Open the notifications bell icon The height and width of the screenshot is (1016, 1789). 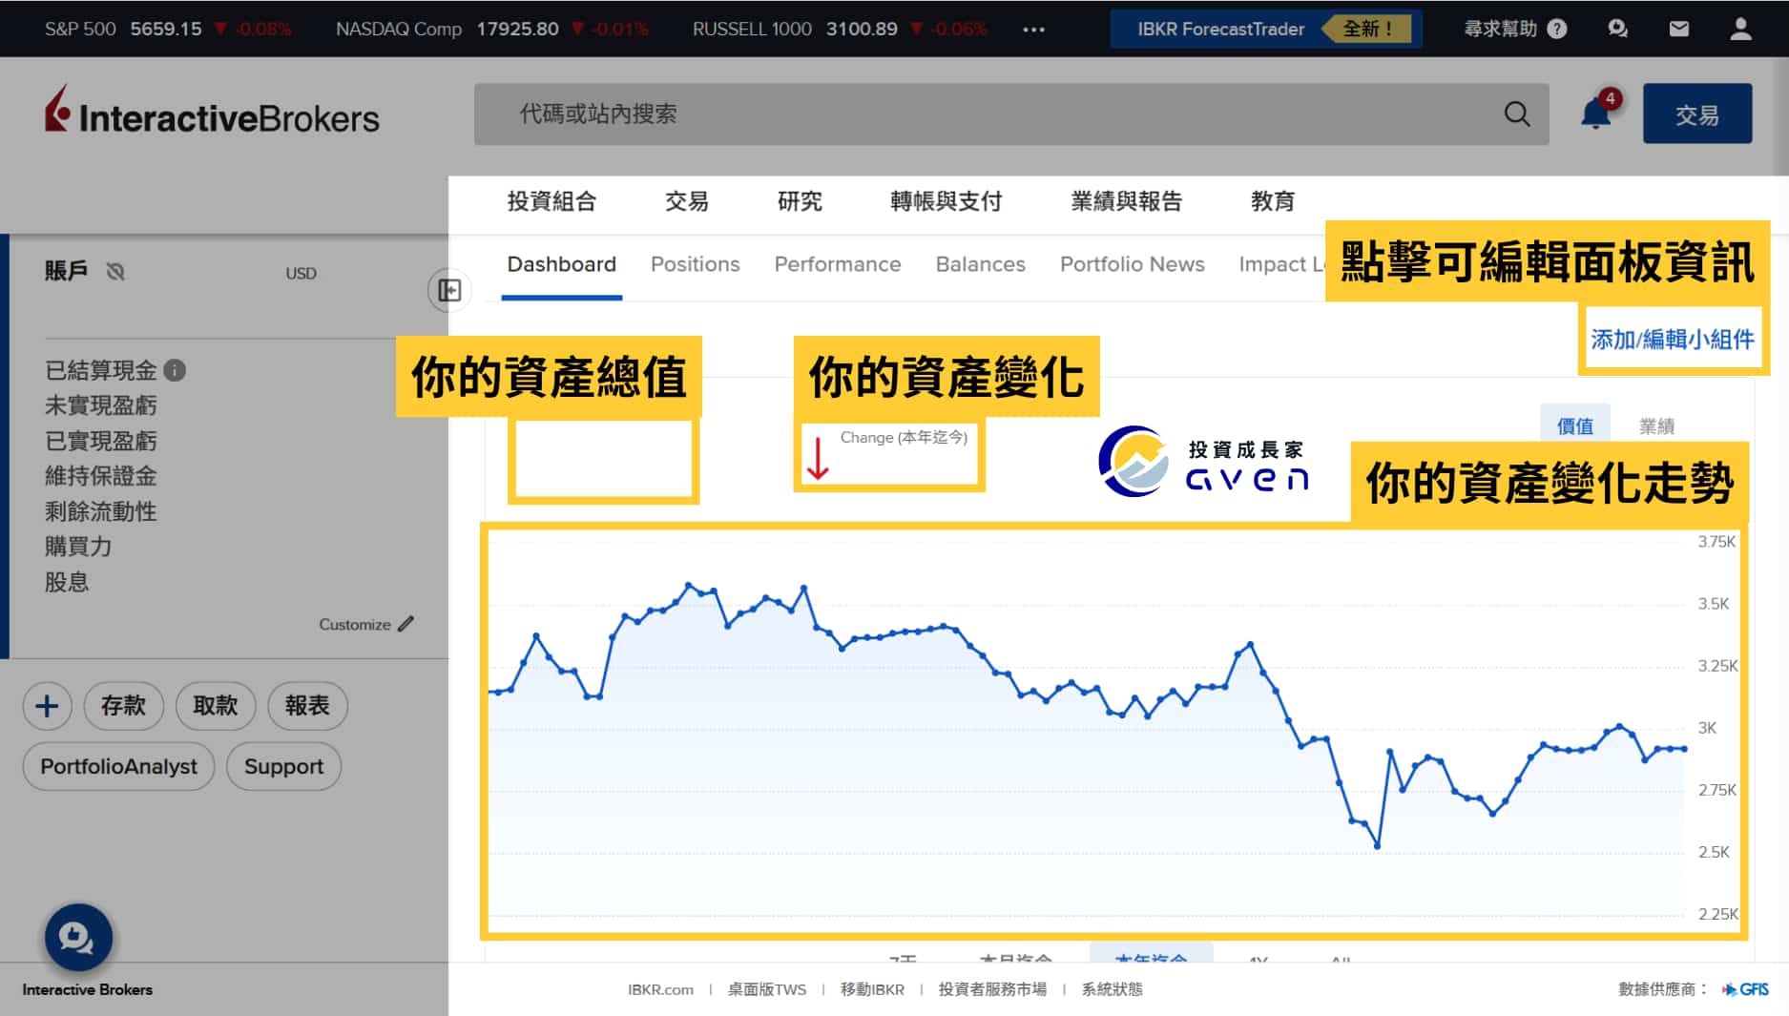1596,114
